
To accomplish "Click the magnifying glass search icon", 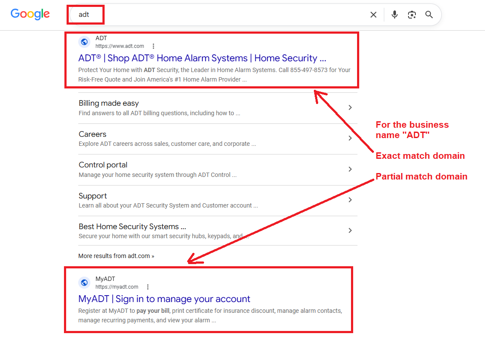I will click(x=429, y=15).
